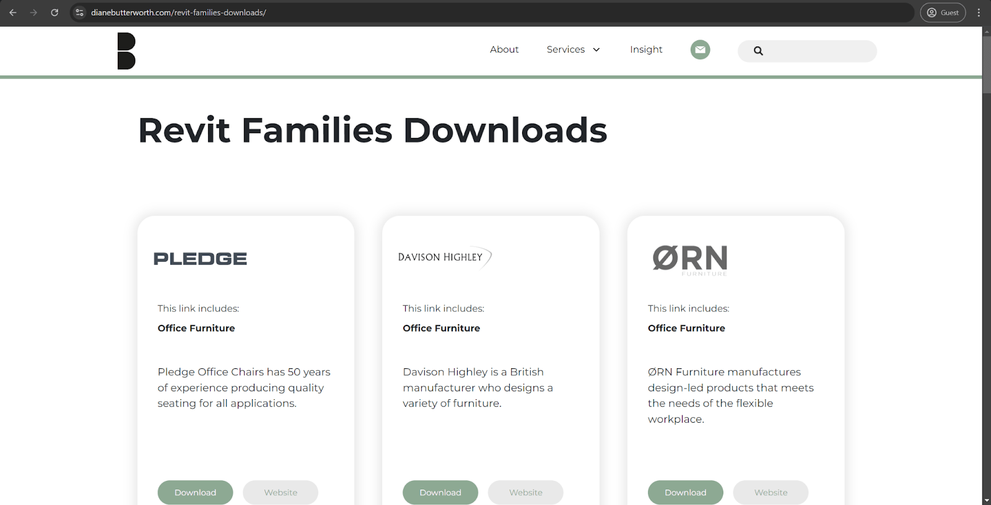Click the Pledge logo
This screenshot has height=505, width=991.
pos(200,259)
